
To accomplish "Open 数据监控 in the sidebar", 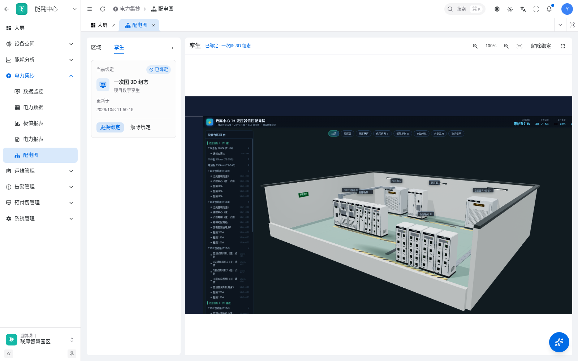I will coord(40,91).
